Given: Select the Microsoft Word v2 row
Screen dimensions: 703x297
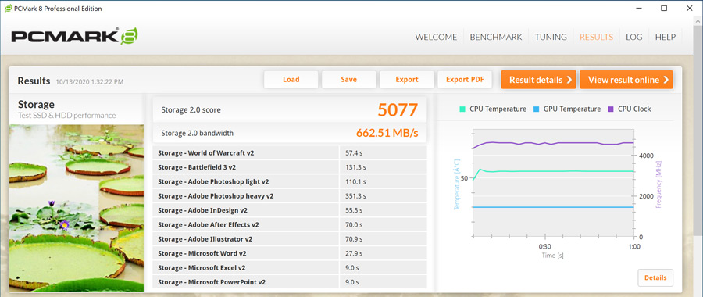Looking at the screenshot, I should point(290,253).
